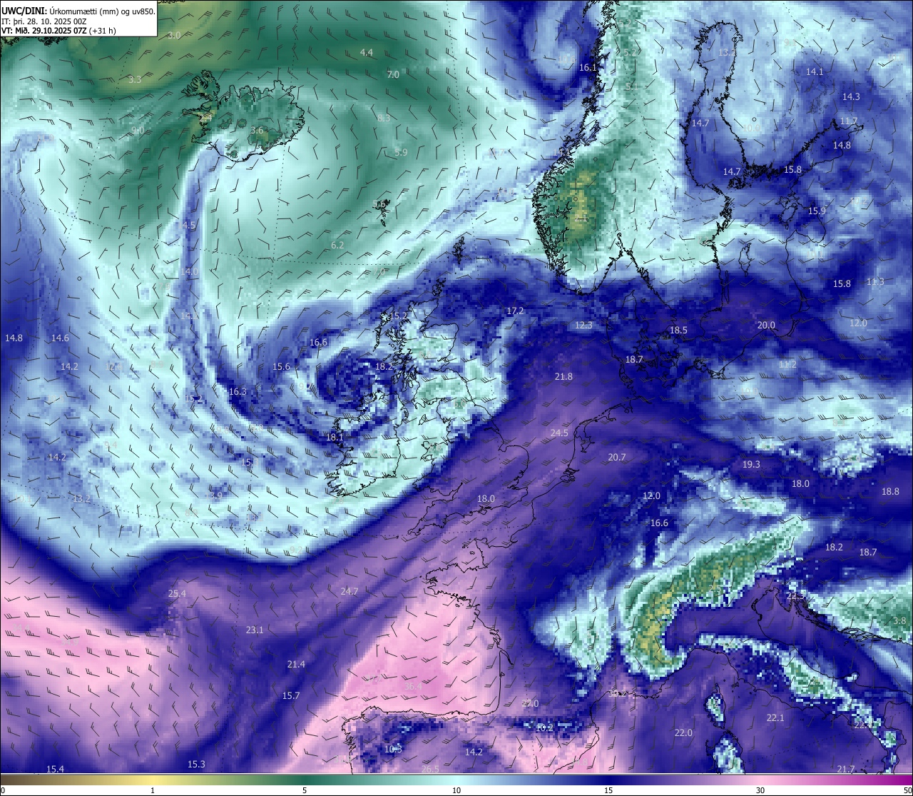This screenshot has width=913, height=796.
Task: Click the 15.4 value at the bottom-left corner
Action: click(x=55, y=770)
